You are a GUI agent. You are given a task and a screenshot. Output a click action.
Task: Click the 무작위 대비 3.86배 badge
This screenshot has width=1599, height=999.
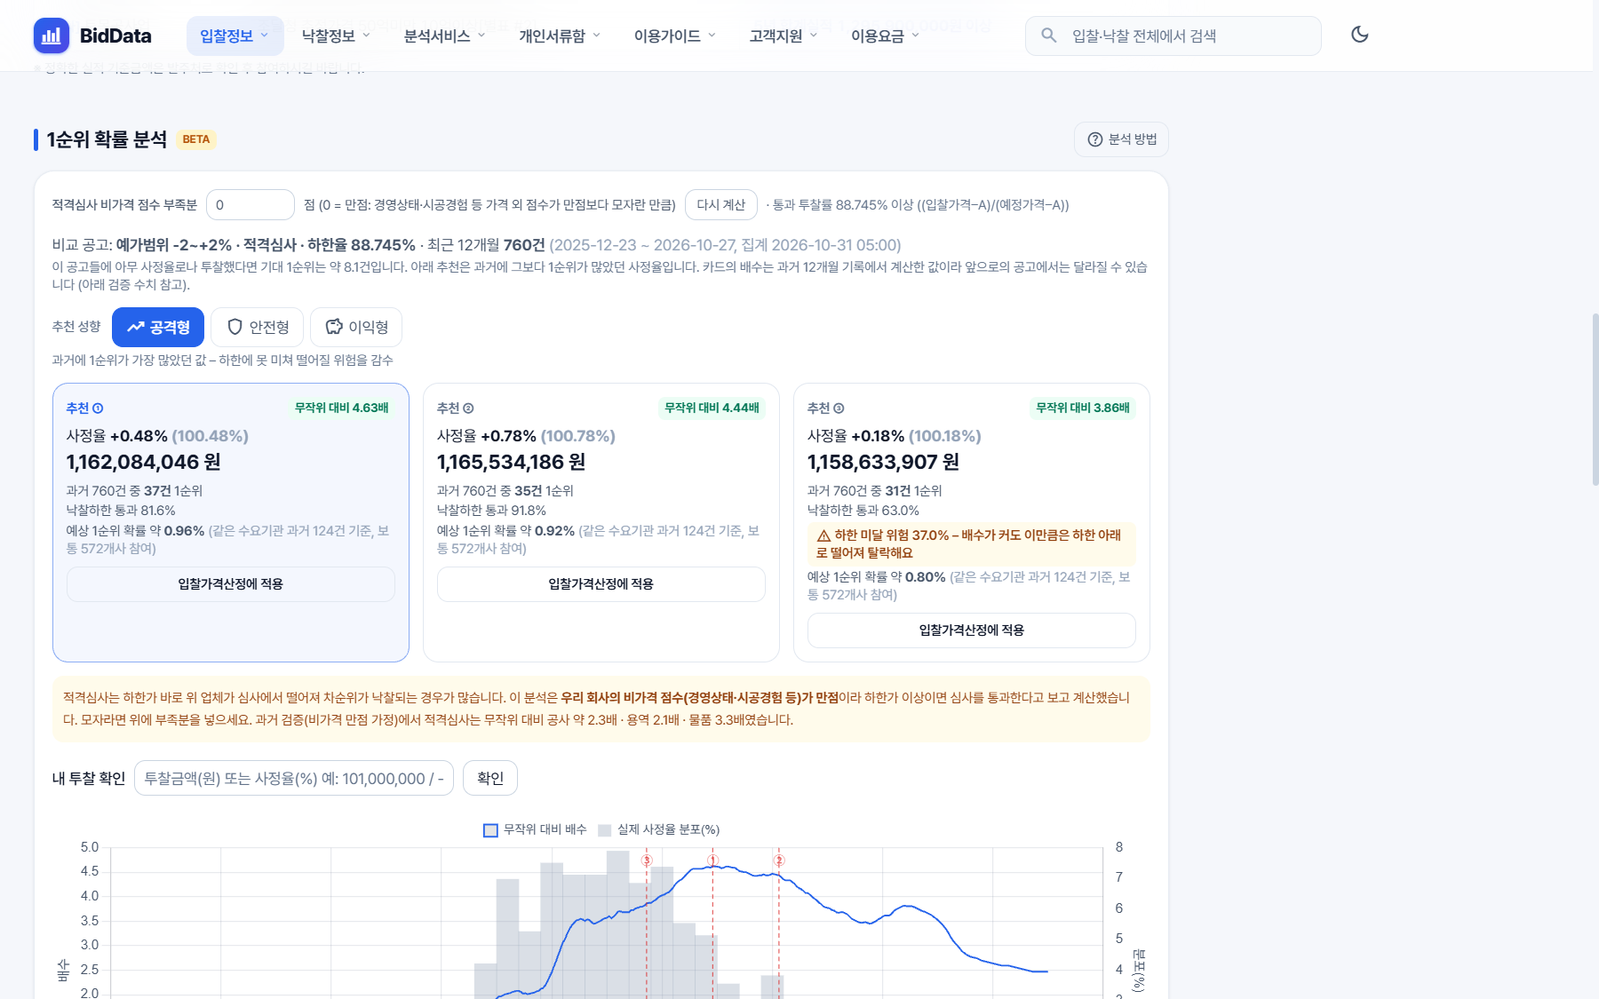click(1083, 408)
